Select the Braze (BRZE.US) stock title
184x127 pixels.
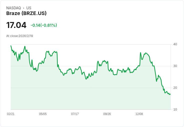pyautogui.click(x=26, y=13)
